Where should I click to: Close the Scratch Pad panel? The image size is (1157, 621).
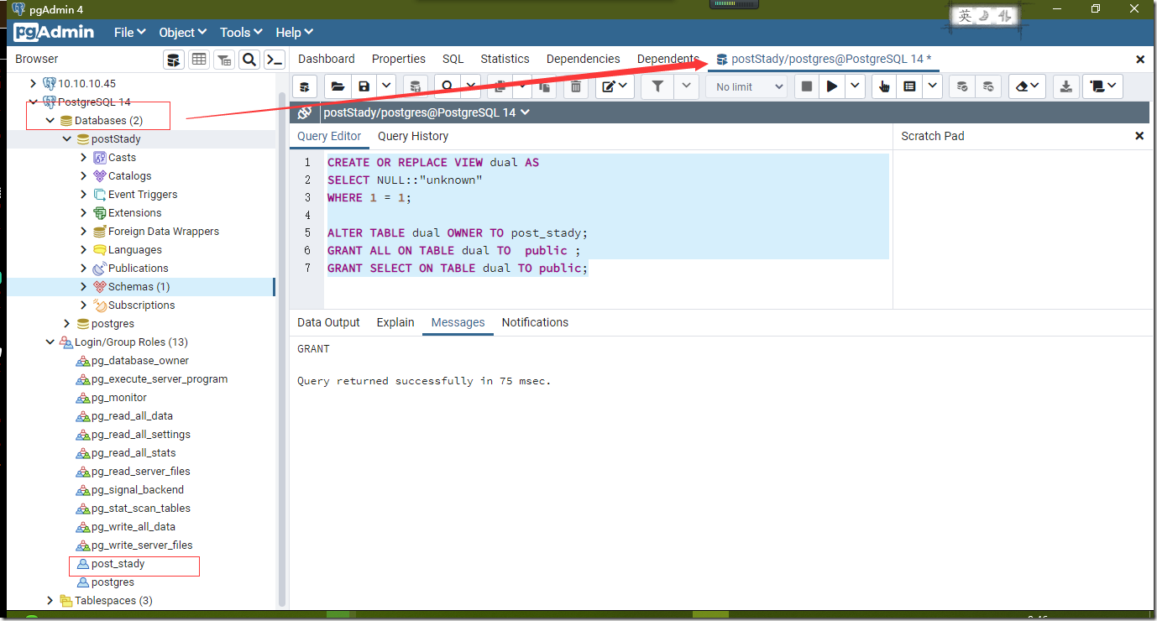tap(1139, 136)
